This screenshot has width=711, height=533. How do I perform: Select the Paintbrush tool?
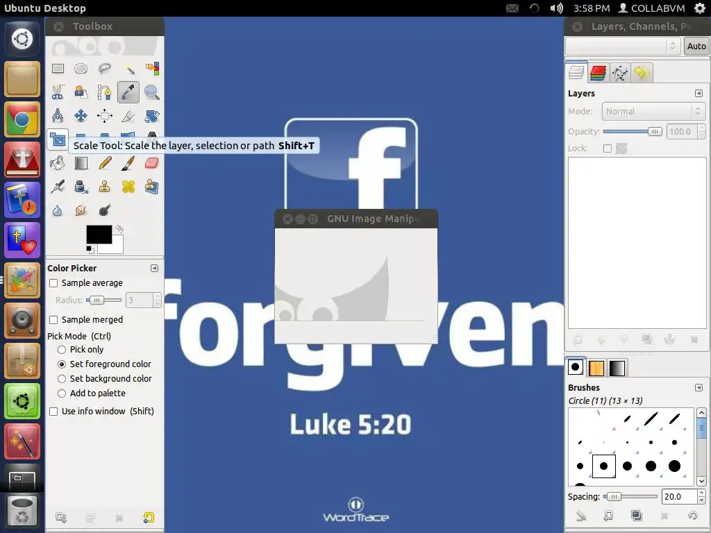click(x=128, y=162)
